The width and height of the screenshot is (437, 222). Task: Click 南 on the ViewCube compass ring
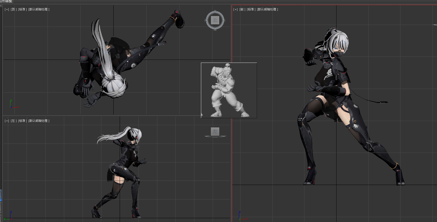tap(215, 29)
